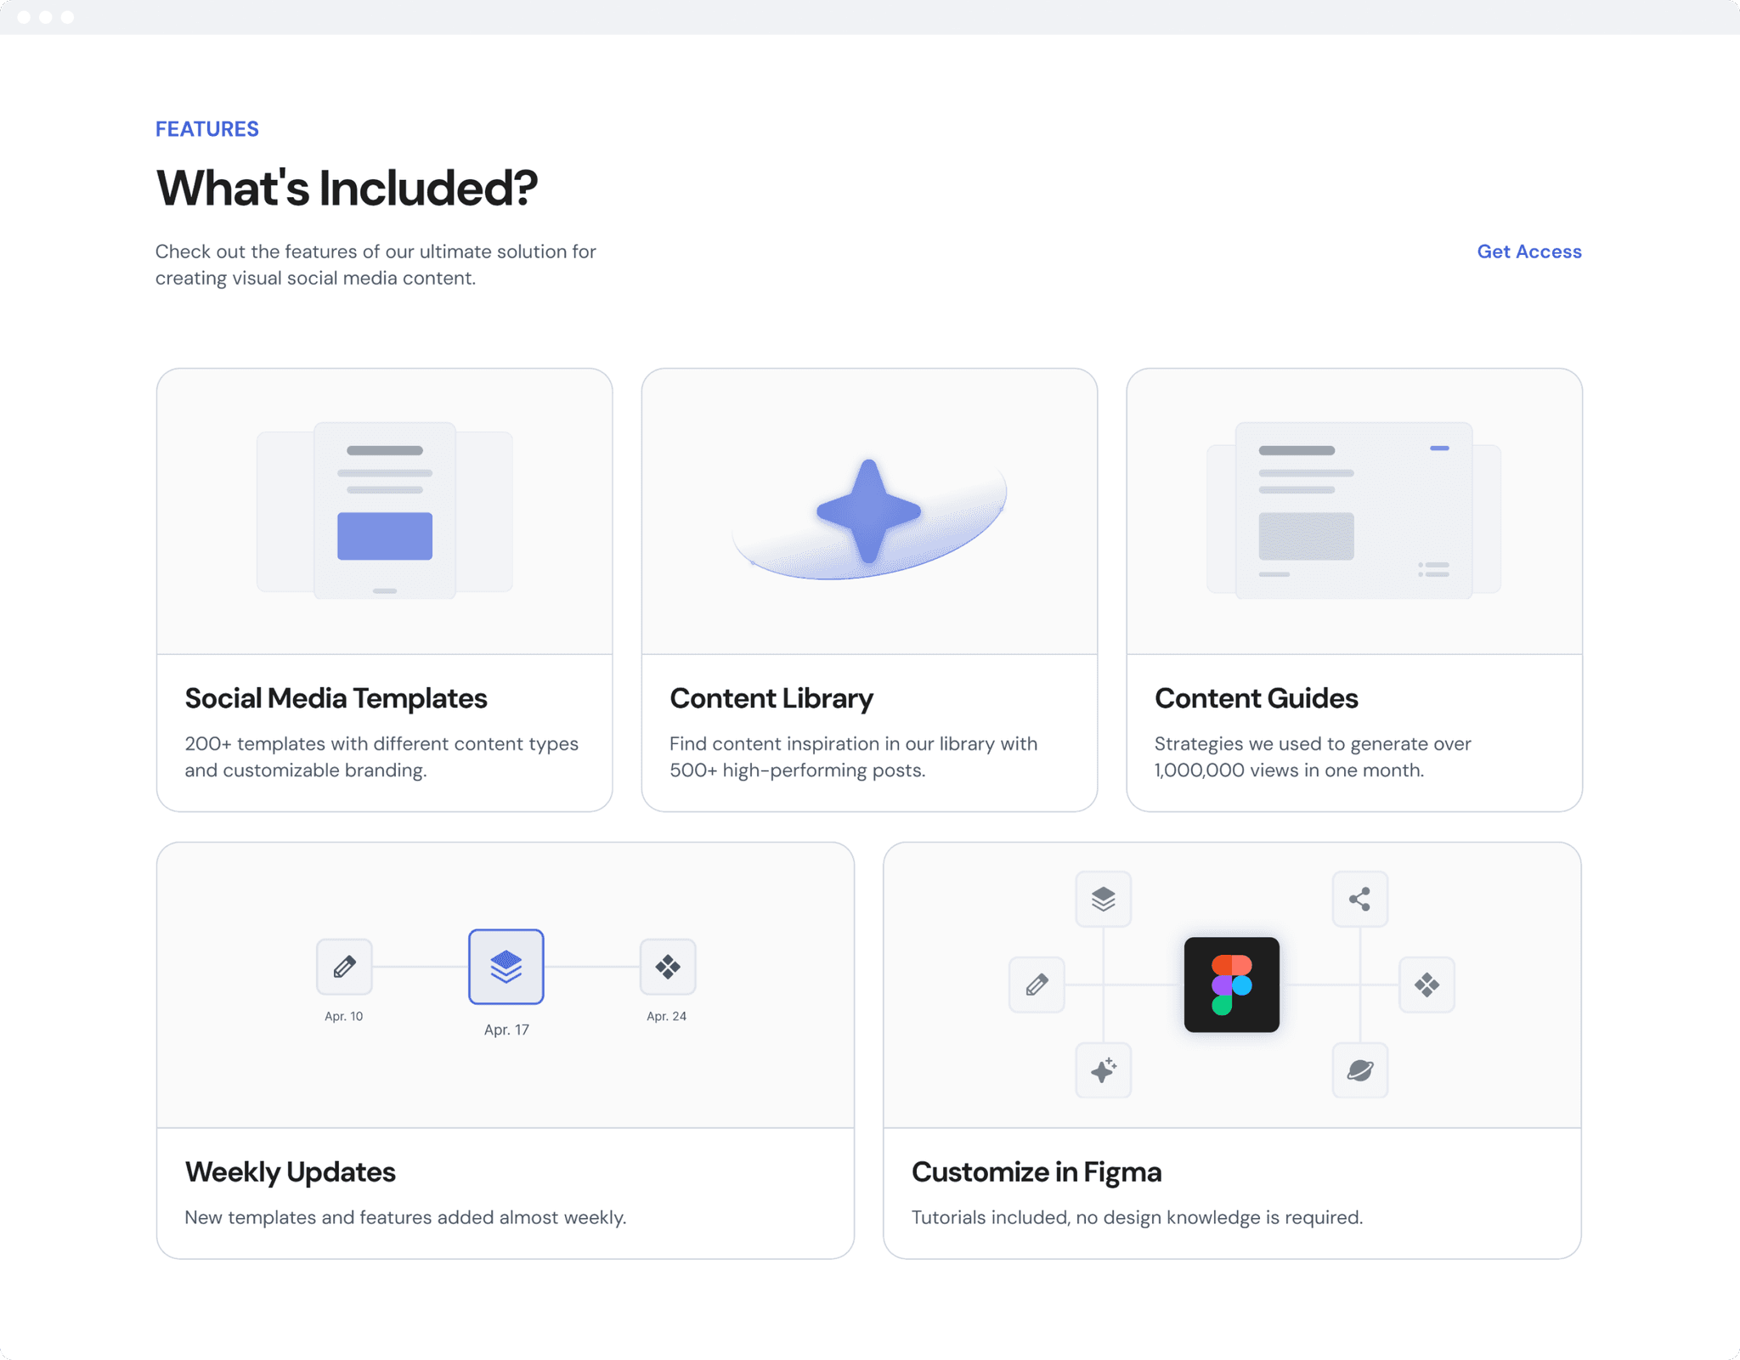Click the Weekly Updates heading

290,1171
